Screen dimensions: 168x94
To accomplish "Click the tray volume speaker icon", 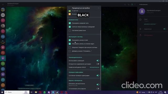I will point(153,92).
